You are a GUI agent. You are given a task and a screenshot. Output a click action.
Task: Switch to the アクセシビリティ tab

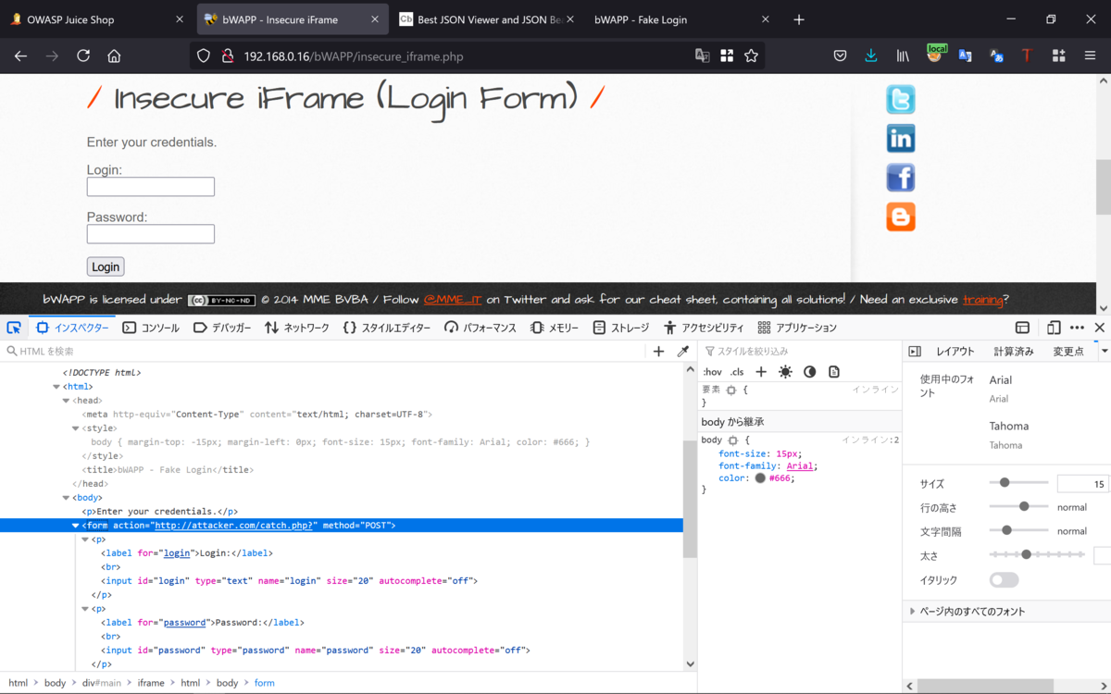click(704, 328)
